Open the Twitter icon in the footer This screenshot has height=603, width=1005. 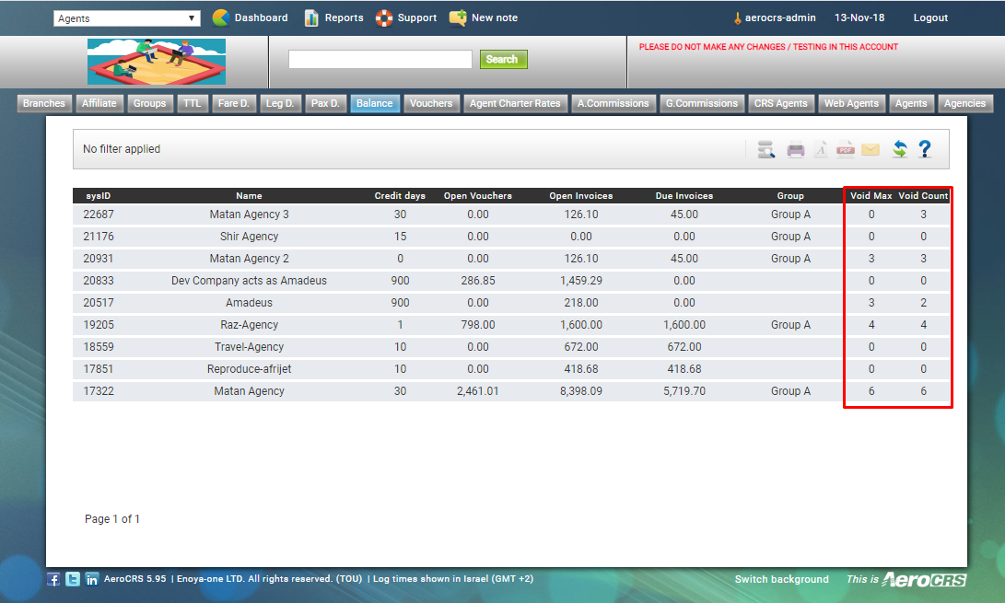tap(73, 579)
